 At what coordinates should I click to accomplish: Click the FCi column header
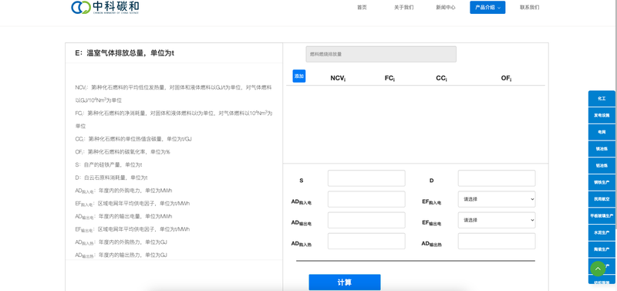(389, 79)
